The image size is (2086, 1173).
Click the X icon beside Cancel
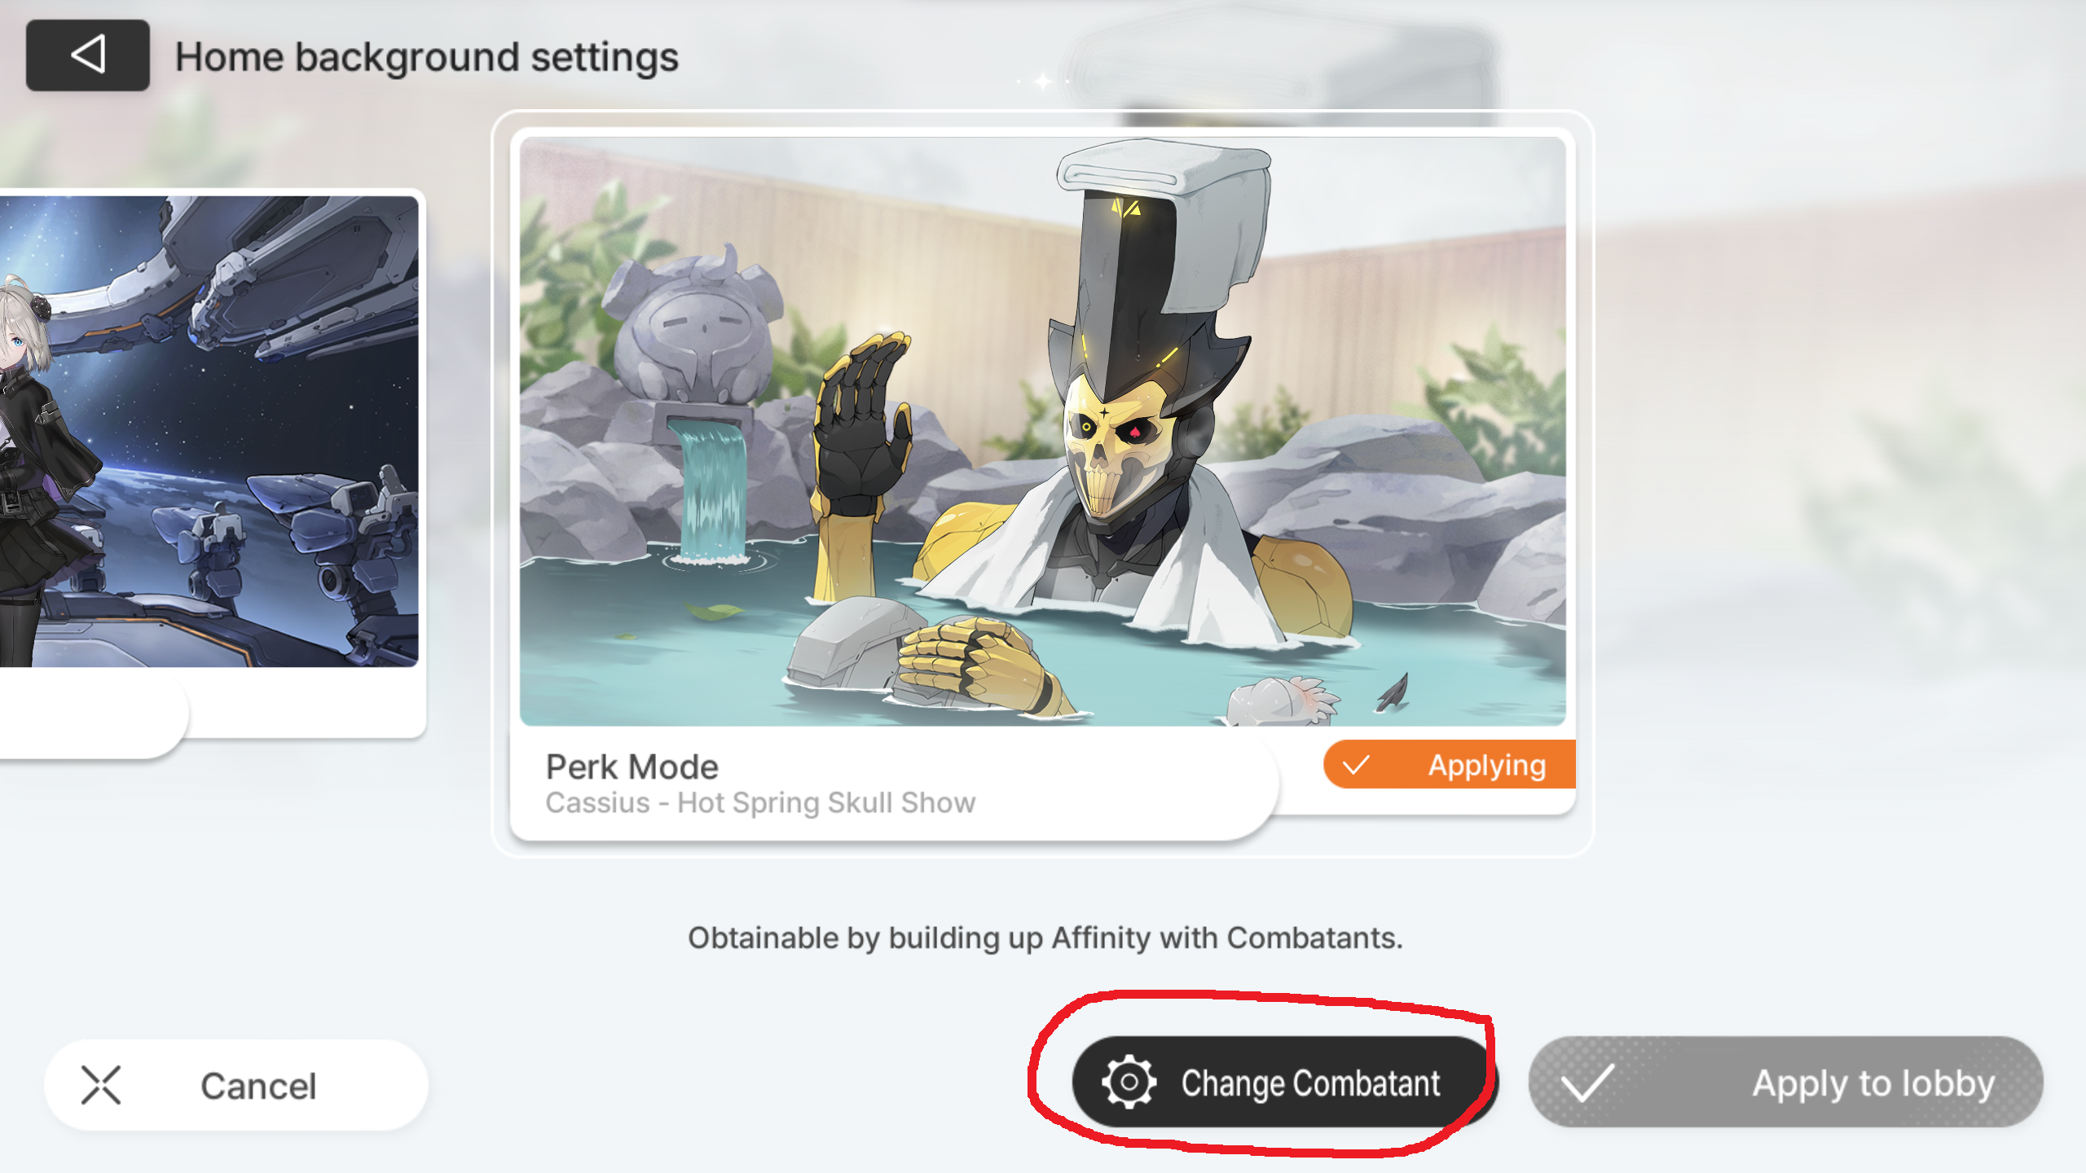point(101,1085)
